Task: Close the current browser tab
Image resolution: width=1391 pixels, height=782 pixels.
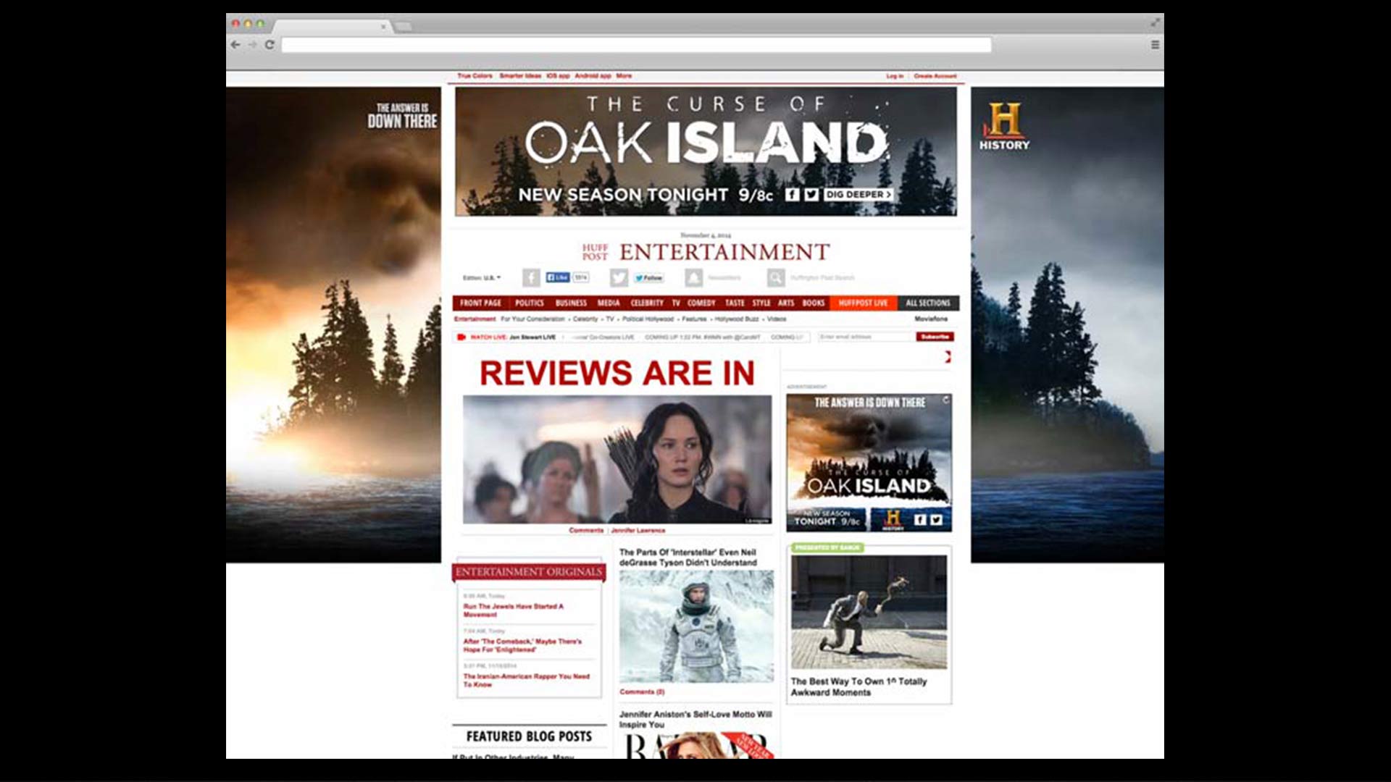Action: (383, 27)
